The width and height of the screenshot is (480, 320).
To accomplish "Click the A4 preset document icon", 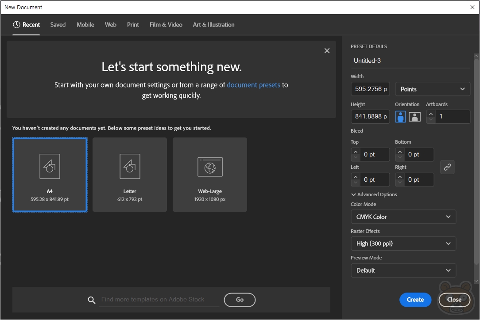I will pyautogui.click(x=50, y=166).
